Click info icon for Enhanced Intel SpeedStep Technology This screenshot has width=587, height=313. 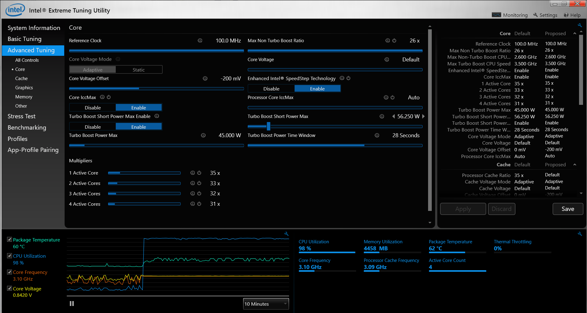pos(342,78)
